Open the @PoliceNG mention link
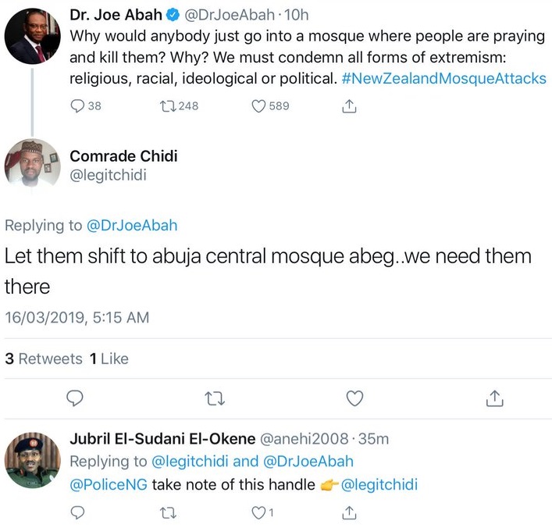552x528 pixels. [109, 484]
